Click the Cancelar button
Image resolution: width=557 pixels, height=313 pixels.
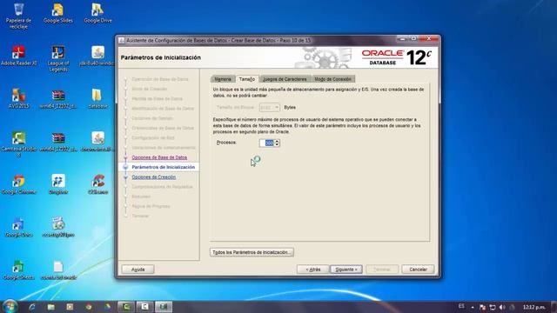(418, 270)
